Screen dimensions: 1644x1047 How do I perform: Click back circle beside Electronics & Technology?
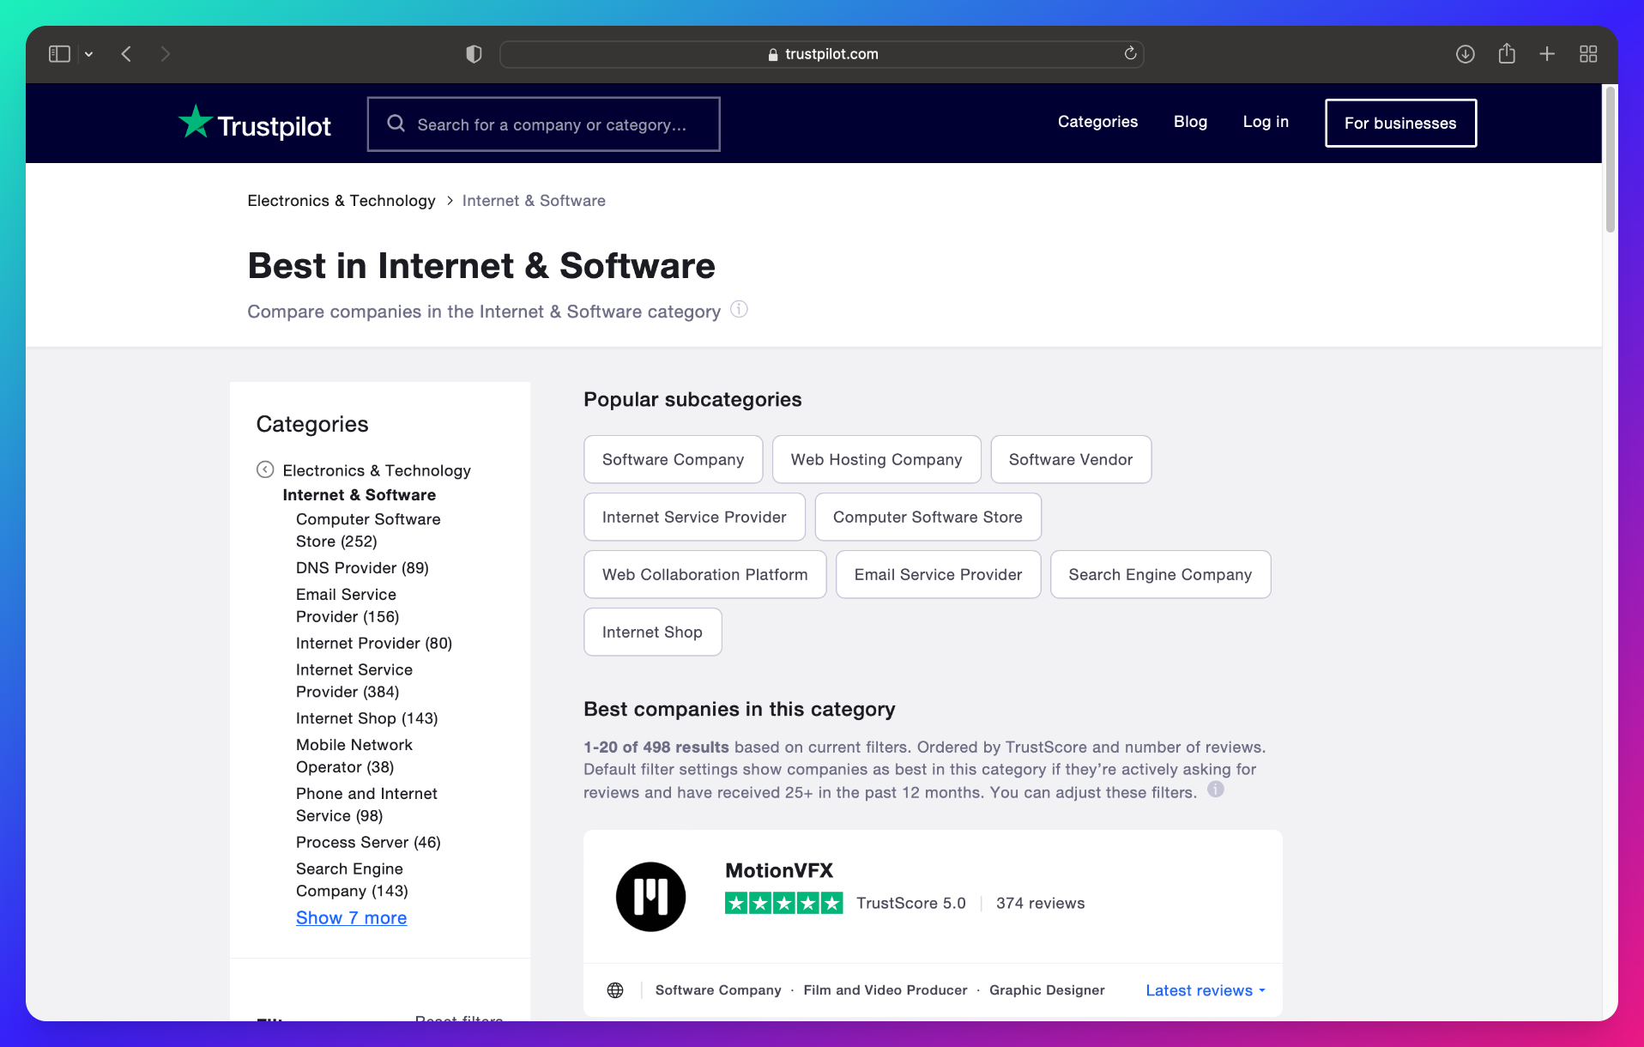tap(265, 469)
